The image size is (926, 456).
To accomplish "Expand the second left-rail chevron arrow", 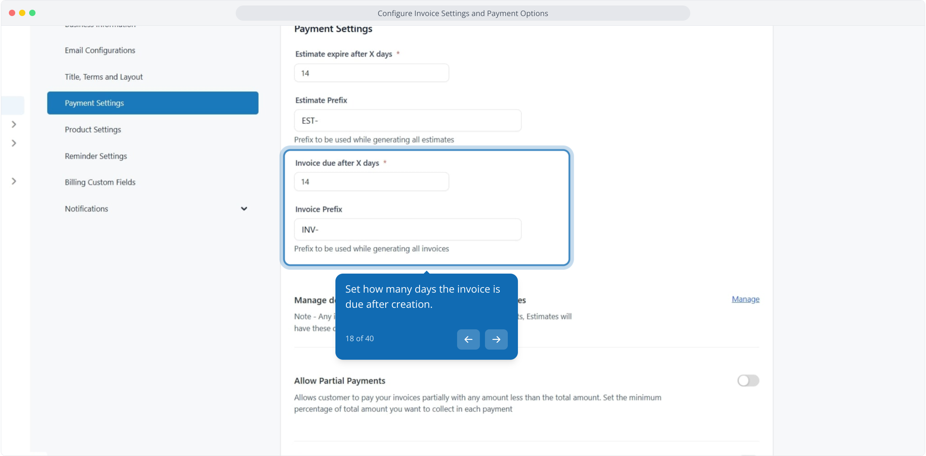I will coord(14,143).
